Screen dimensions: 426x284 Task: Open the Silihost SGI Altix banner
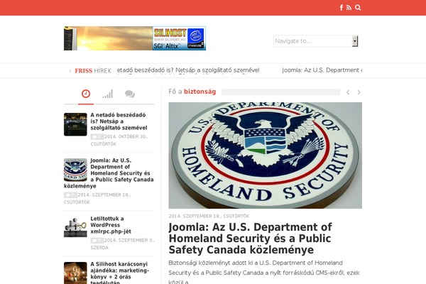click(135, 38)
